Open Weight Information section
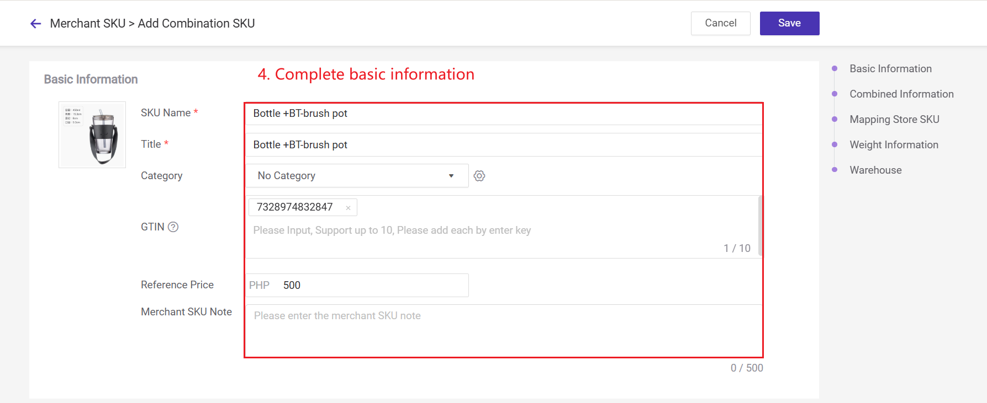 [894, 145]
